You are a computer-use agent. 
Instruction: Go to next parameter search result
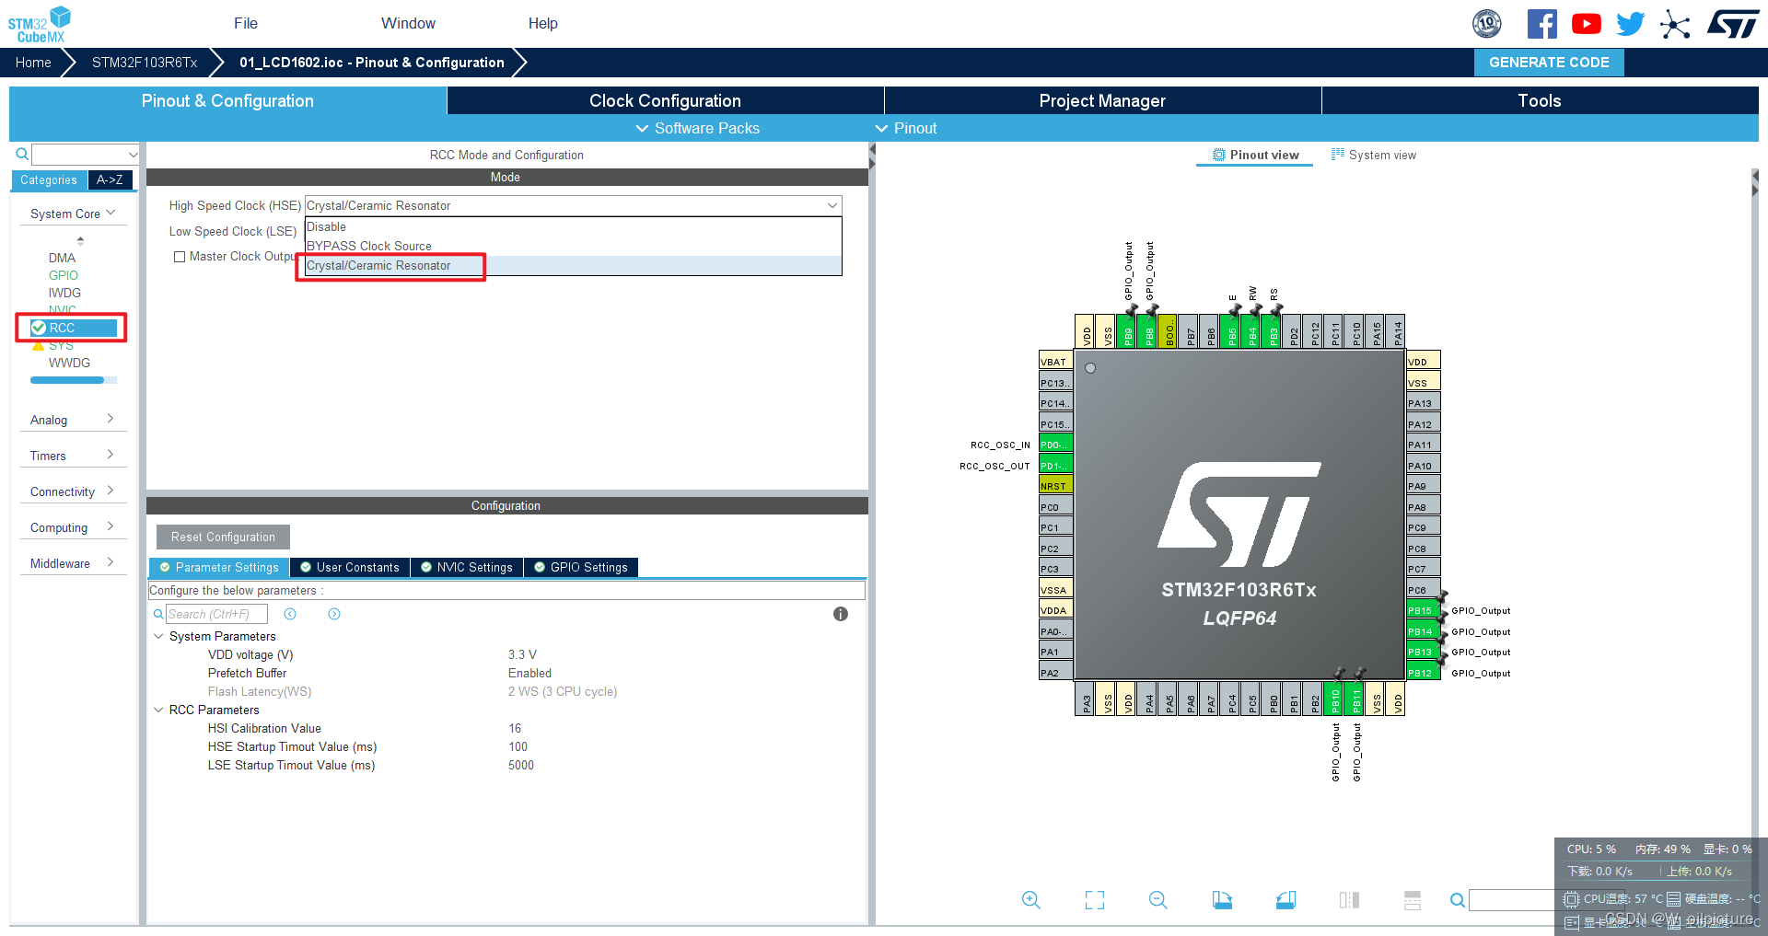pyautogui.click(x=334, y=614)
